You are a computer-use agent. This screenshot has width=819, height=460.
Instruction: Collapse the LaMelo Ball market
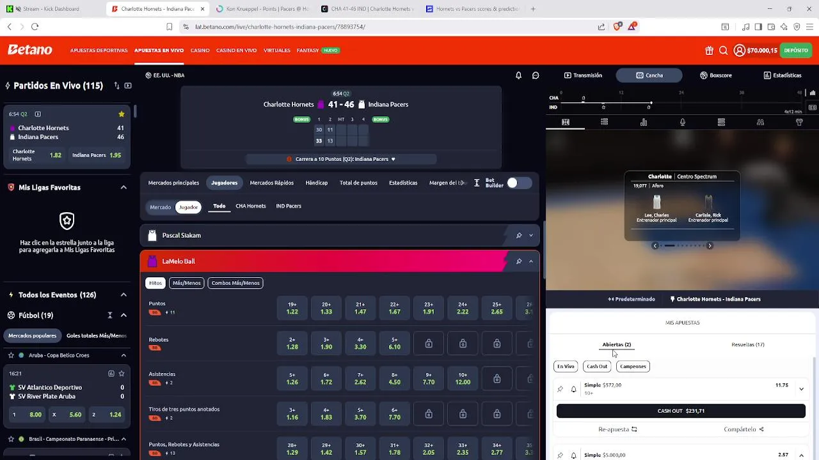pos(531,261)
